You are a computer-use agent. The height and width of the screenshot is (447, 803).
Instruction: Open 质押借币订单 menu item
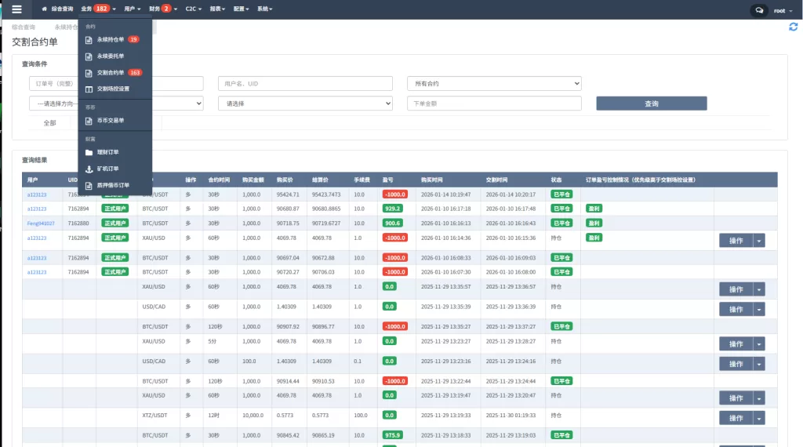pos(113,185)
